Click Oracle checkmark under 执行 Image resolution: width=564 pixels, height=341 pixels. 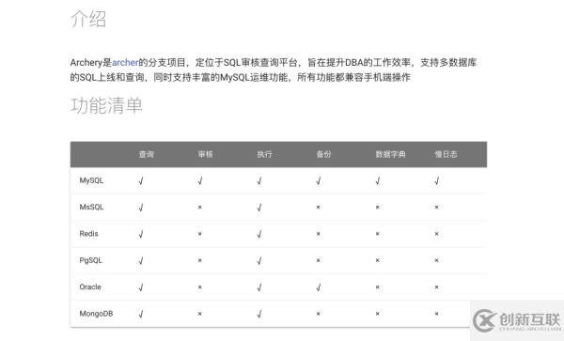pyautogui.click(x=259, y=287)
